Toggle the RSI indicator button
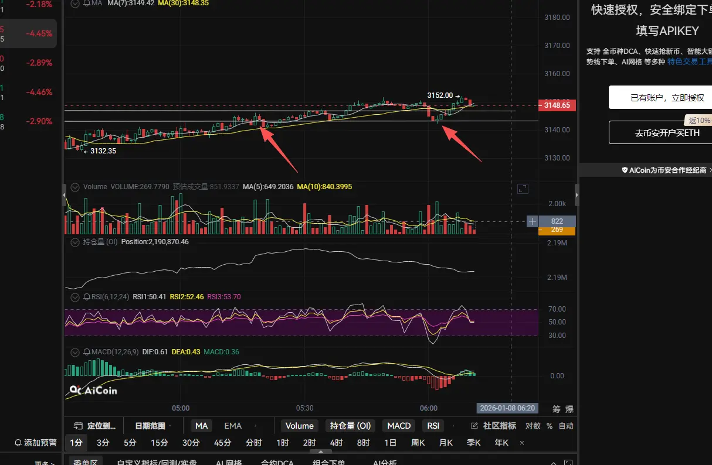The width and height of the screenshot is (712, 465). 433,426
